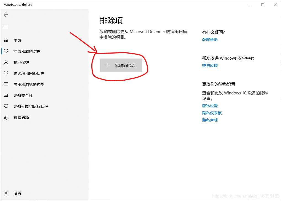The height and width of the screenshot is (201, 282).
Task: Click the 排除项 page heading
Action: 111,21
